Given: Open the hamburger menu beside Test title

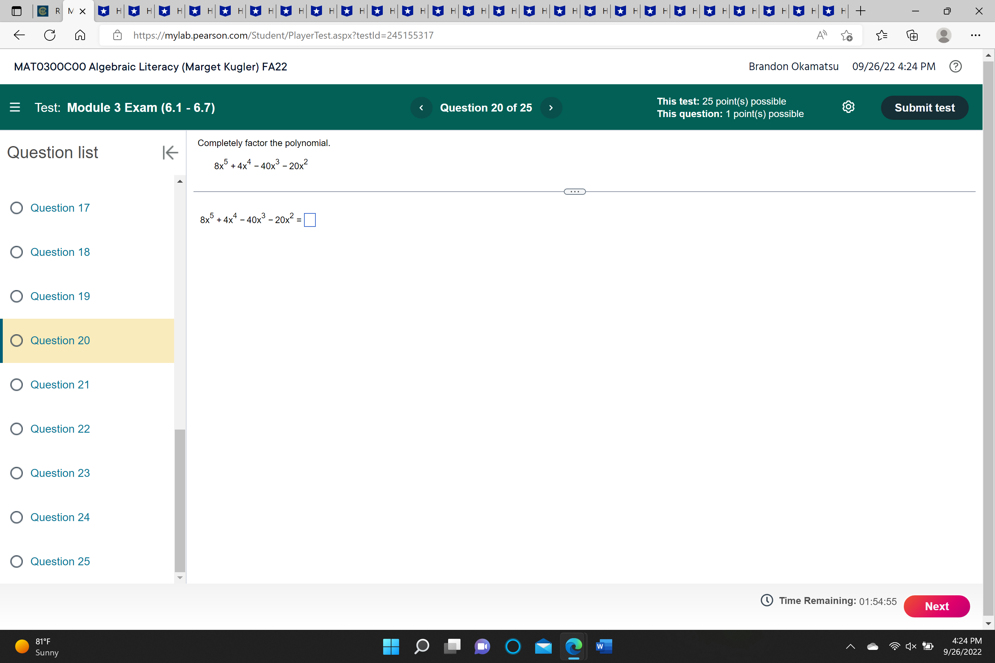Looking at the screenshot, I should point(15,107).
